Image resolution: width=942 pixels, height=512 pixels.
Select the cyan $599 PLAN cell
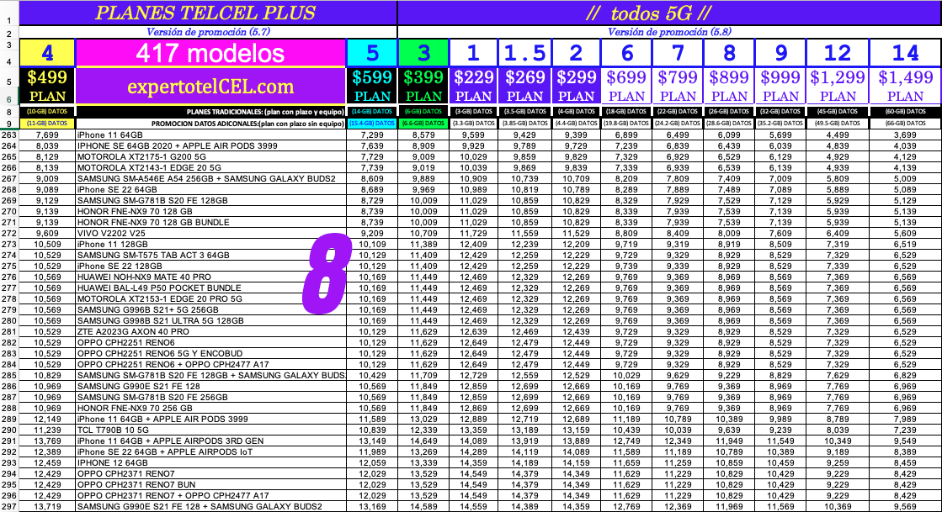click(372, 86)
